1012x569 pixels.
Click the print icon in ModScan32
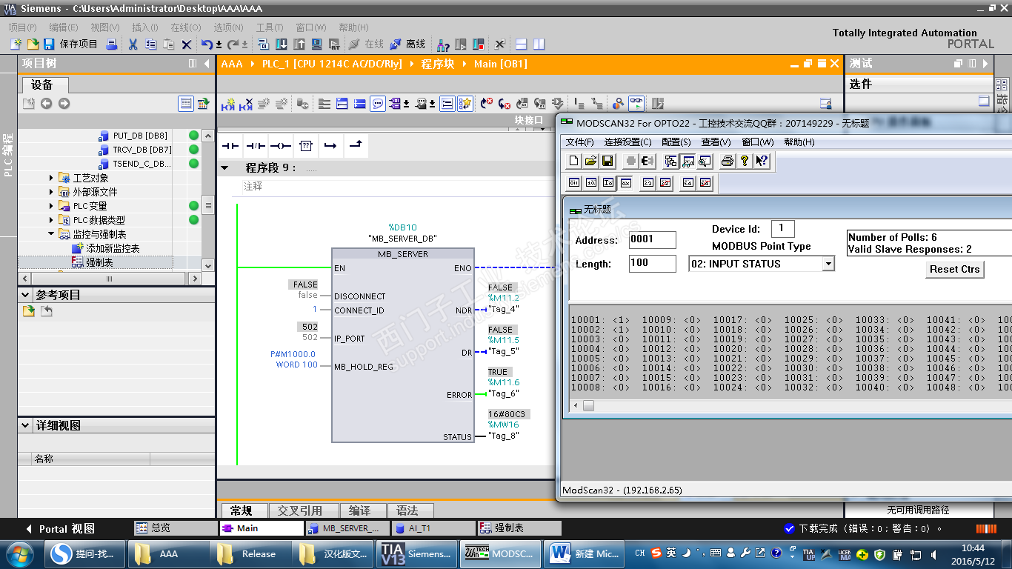pyautogui.click(x=728, y=161)
